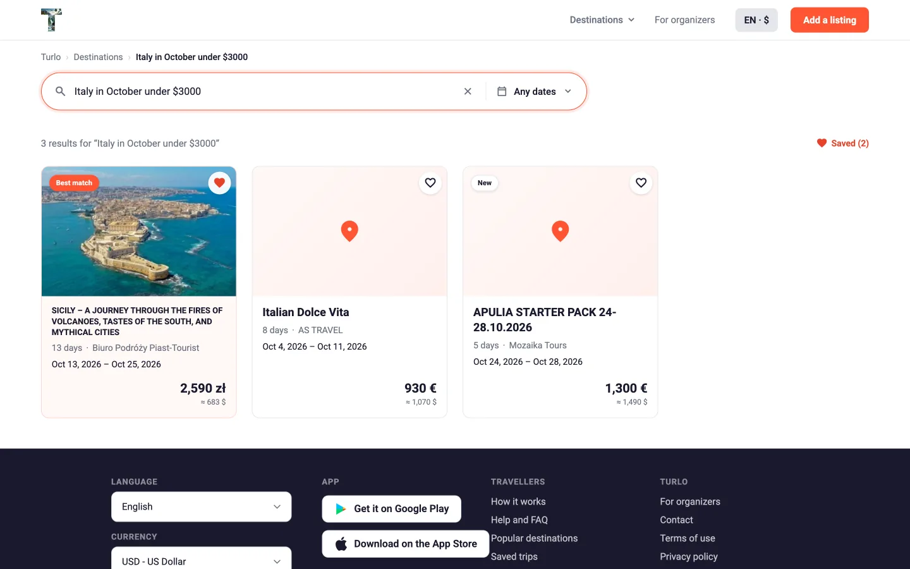Click the Apple logo icon

click(x=341, y=544)
